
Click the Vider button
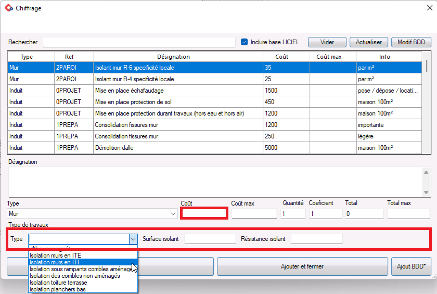327,42
